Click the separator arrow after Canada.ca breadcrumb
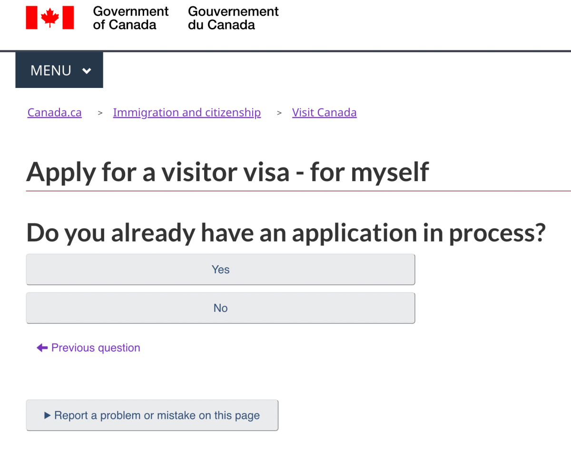Viewport: 571px width, 452px height. [100, 113]
